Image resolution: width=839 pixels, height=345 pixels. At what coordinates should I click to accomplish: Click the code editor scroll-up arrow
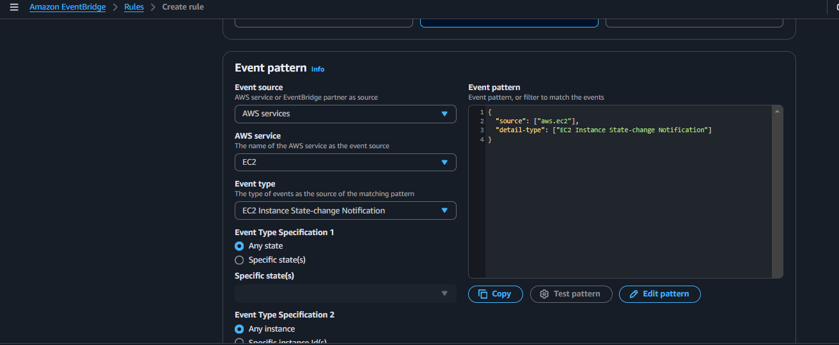point(777,111)
